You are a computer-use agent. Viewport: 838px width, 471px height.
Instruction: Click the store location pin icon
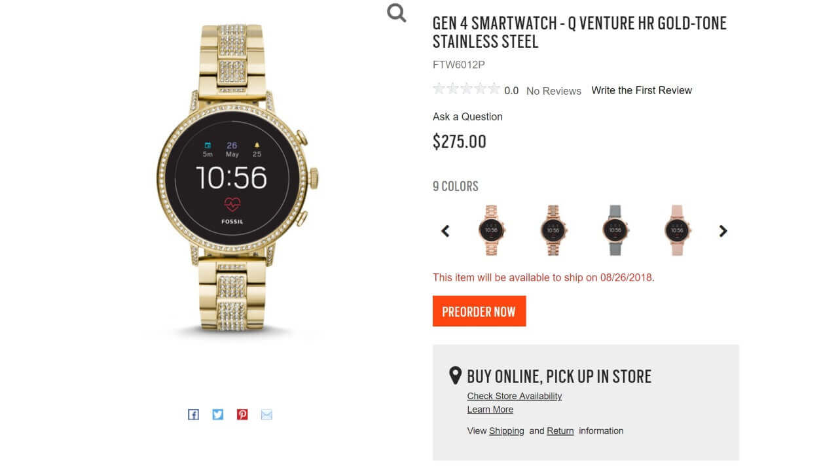click(x=455, y=375)
